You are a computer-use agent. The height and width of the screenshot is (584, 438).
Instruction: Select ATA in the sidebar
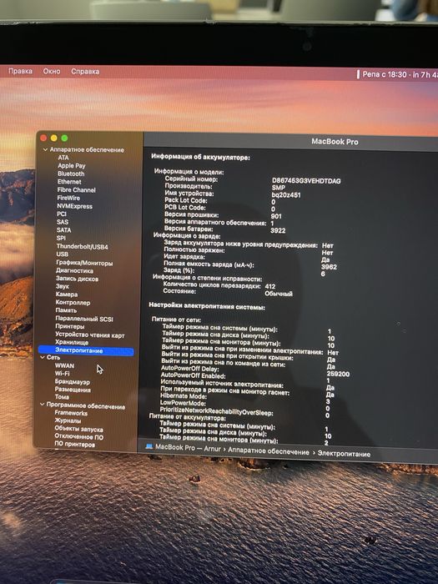click(63, 158)
